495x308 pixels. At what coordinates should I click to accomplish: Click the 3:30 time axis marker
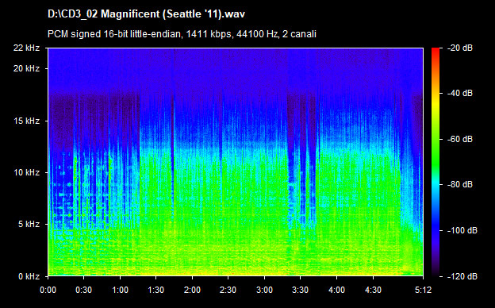301,290
